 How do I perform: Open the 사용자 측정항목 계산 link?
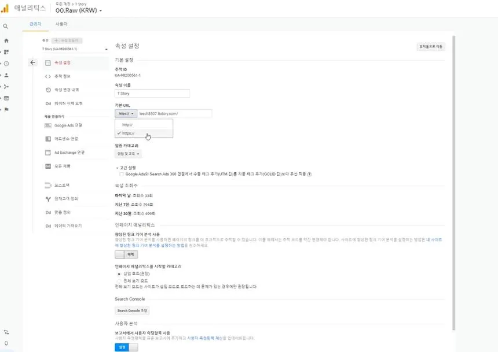coord(205,338)
